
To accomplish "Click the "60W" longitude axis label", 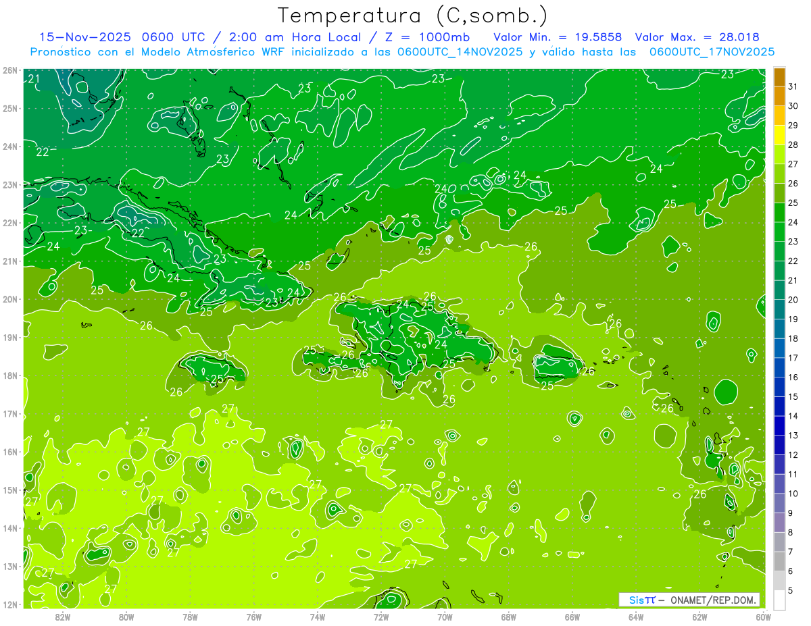I will pyautogui.click(x=764, y=617).
